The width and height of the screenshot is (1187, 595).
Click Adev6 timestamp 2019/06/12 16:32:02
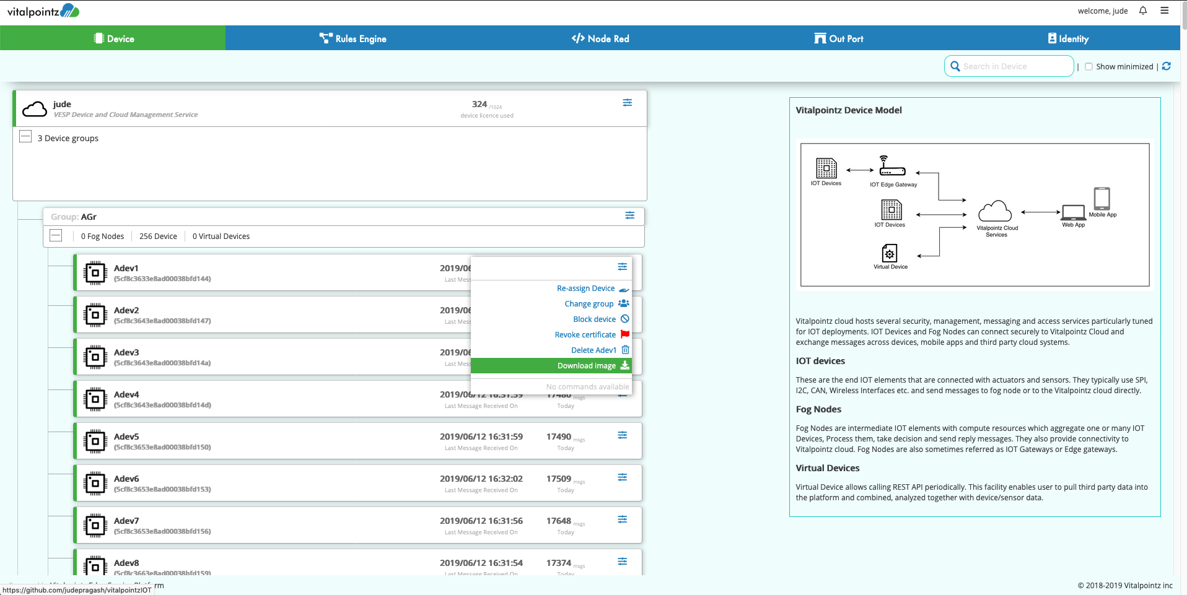click(481, 479)
